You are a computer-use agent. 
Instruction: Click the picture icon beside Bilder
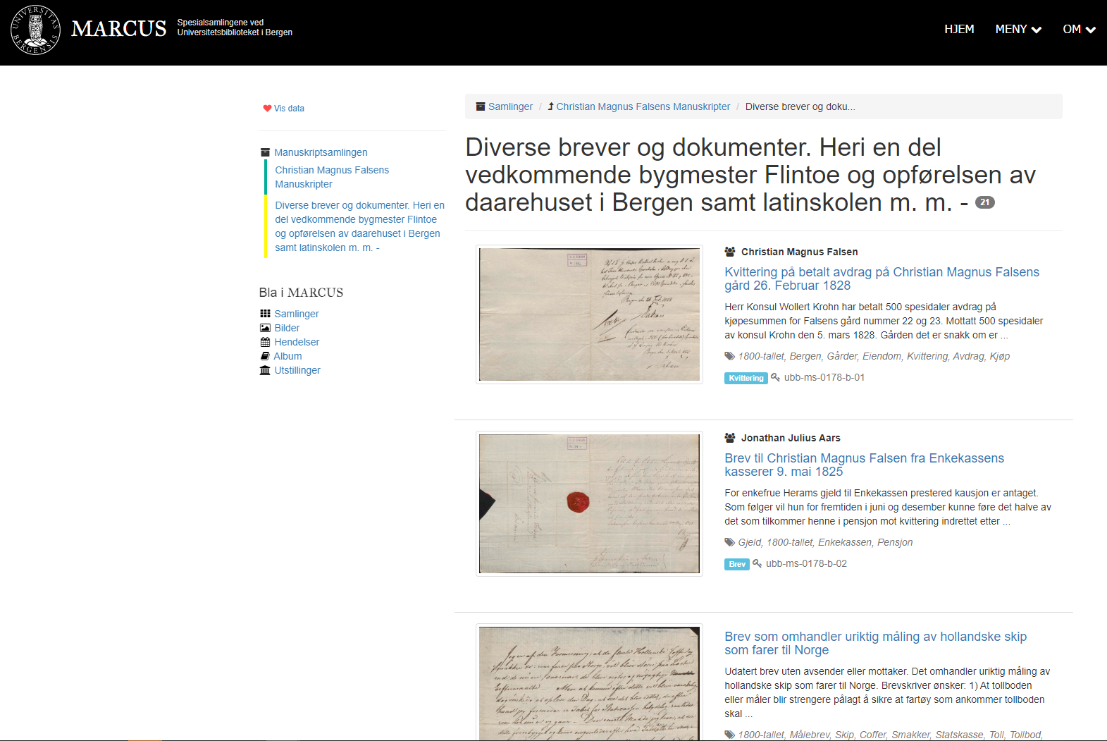265,328
